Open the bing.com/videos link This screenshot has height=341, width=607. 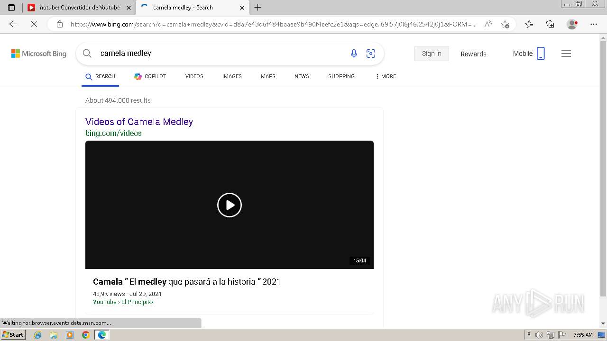pos(113,134)
